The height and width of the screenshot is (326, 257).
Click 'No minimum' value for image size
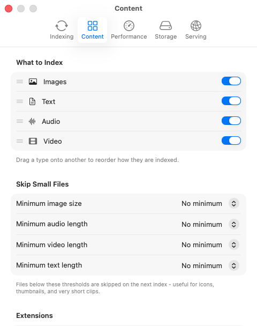click(x=202, y=204)
